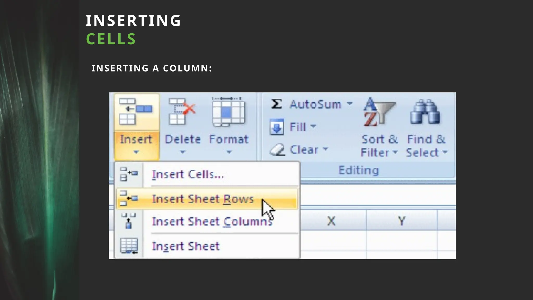Click the AutoSum sigma icon
Image resolution: width=533 pixels, height=300 pixels.
point(277,104)
